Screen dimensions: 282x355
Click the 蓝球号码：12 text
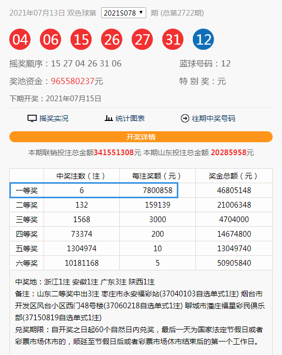pyautogui.click(x=205, y=64)
